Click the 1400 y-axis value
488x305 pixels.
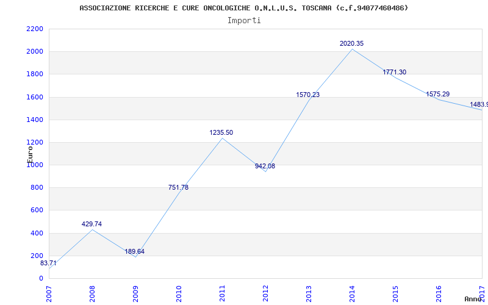point(35,120)
